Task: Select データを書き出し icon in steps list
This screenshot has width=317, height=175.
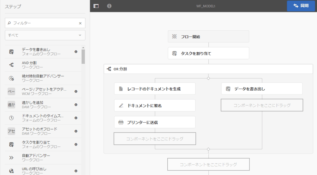Action: (x=11, y=51)
